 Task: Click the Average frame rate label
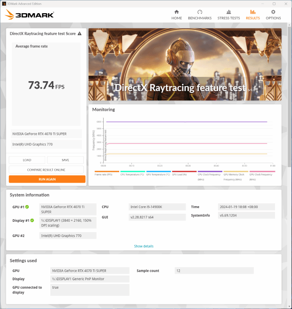click(x=32, y=46)
